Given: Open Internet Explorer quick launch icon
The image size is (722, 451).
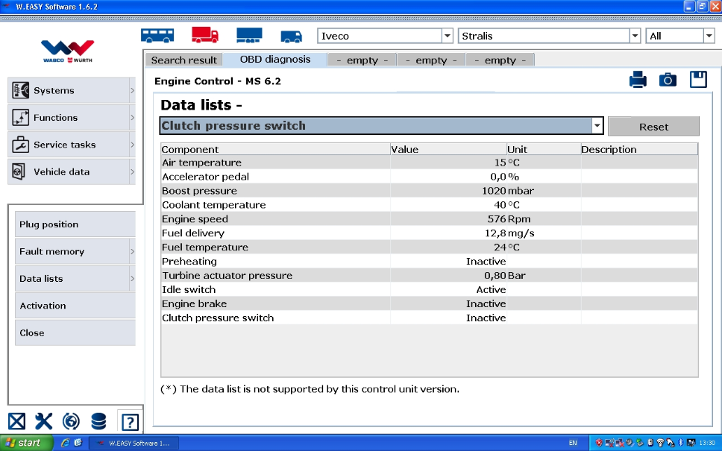Looking at the screenshot, I should pos(65,443).
